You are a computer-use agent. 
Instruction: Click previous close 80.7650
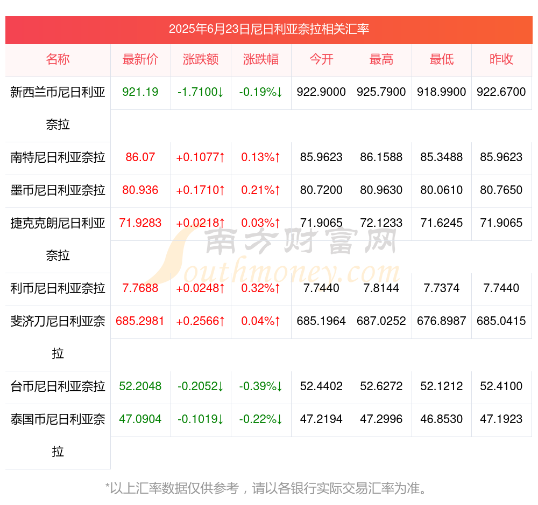(501, 190)
